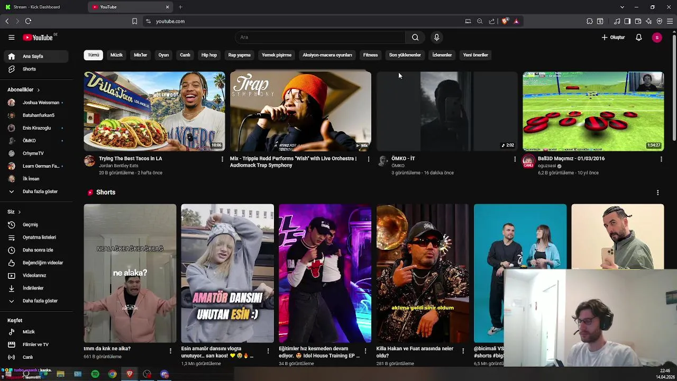
Task: Select the Müzik filter chip
Action: pyautogui.click(x=116, y=55)
